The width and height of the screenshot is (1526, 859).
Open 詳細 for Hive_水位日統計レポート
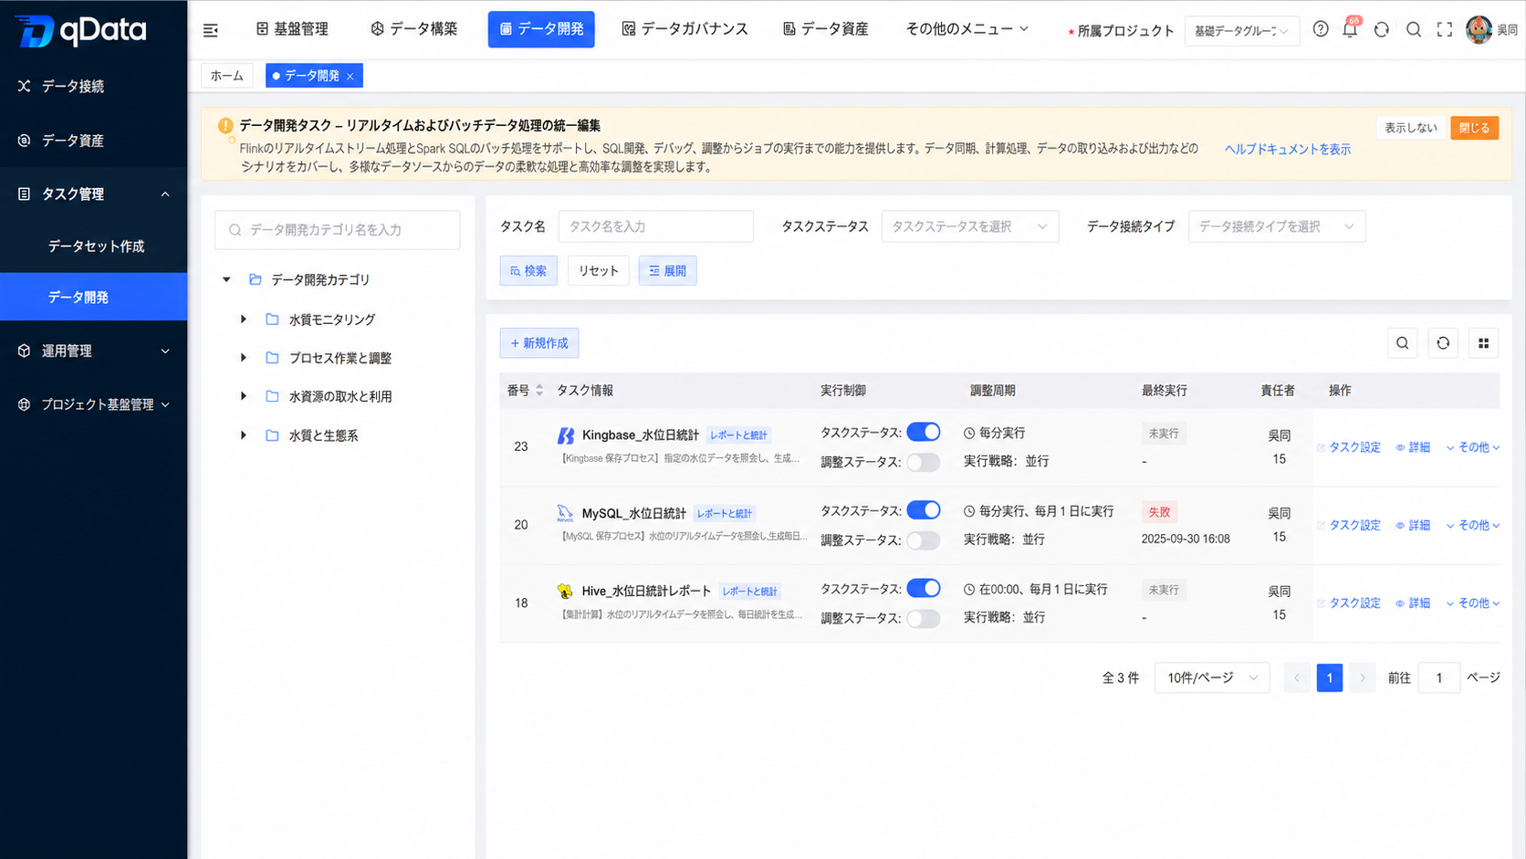tap(1413, 602)
